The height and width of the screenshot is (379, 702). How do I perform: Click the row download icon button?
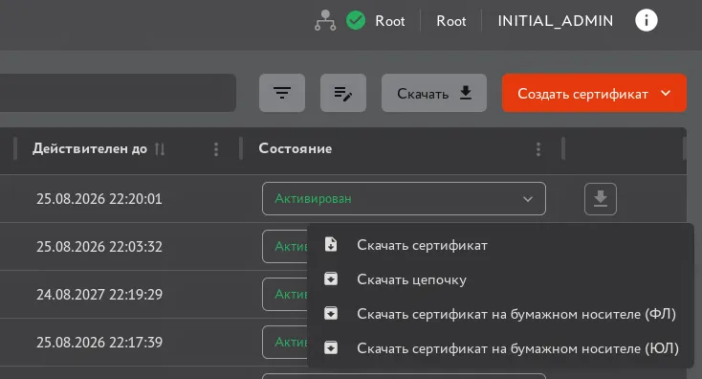point(601,198)
